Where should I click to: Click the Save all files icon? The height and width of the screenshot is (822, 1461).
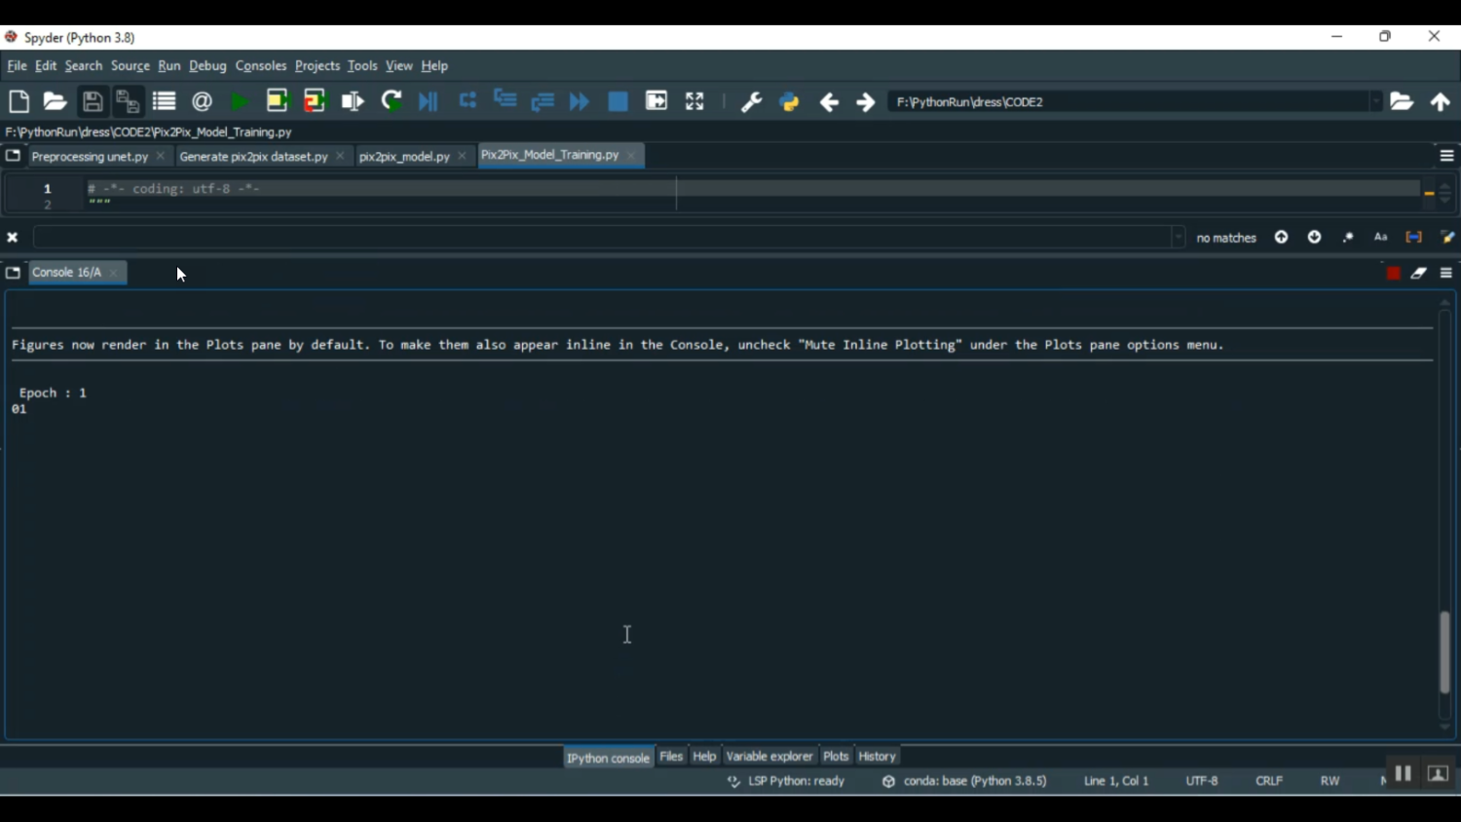(x=128, y=102)
